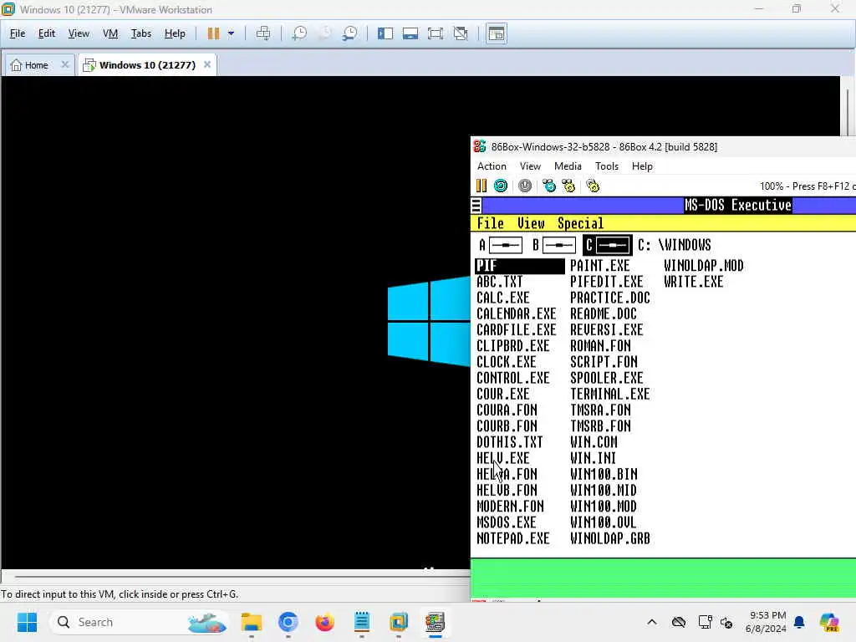Select CALC.EXE in the file list
This screenshot has height=642, width=856.
pyautogui.click(x=502, y=298)
